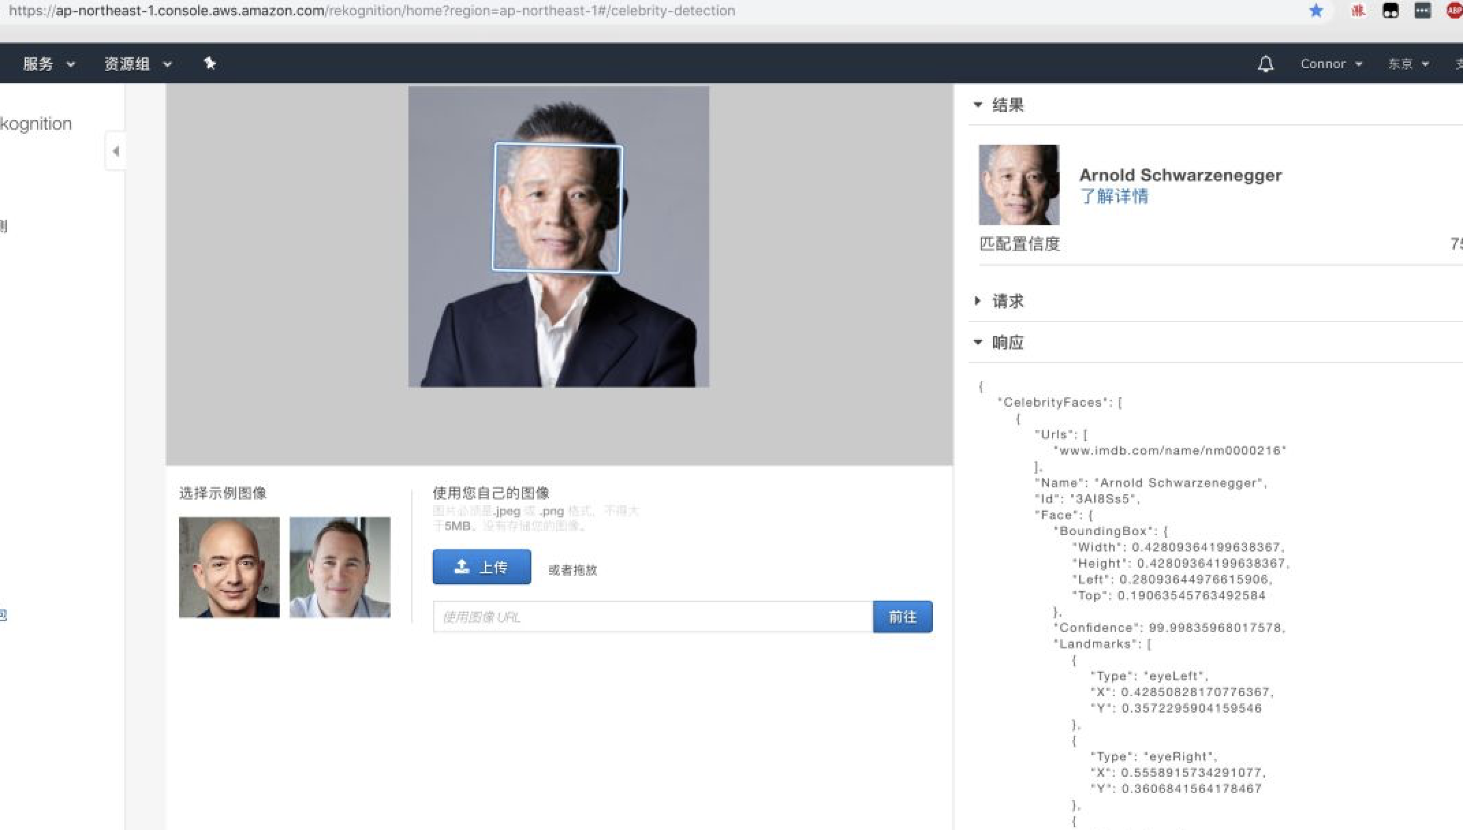Select the second sample image thumbnail
The height and width of the screenshot is (830, 1463).
tap(339, 567)
